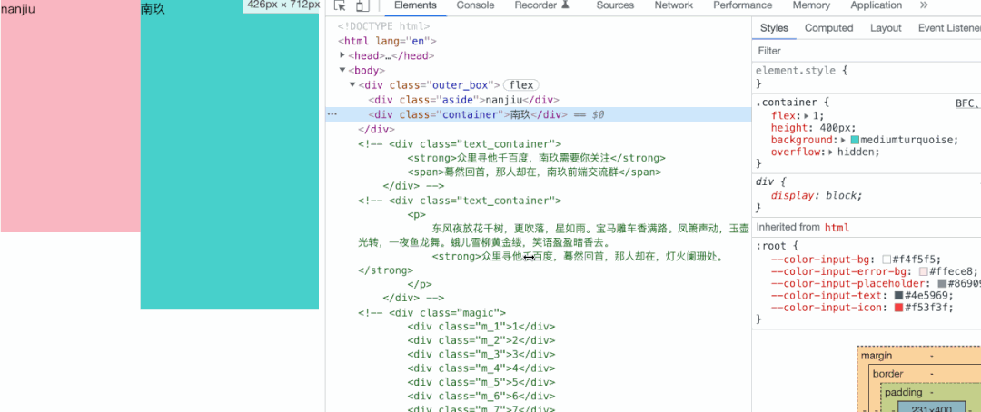Select the container div row
This screenshot has width=981, height=412.
pyautogui.click(x=538, y=114)
